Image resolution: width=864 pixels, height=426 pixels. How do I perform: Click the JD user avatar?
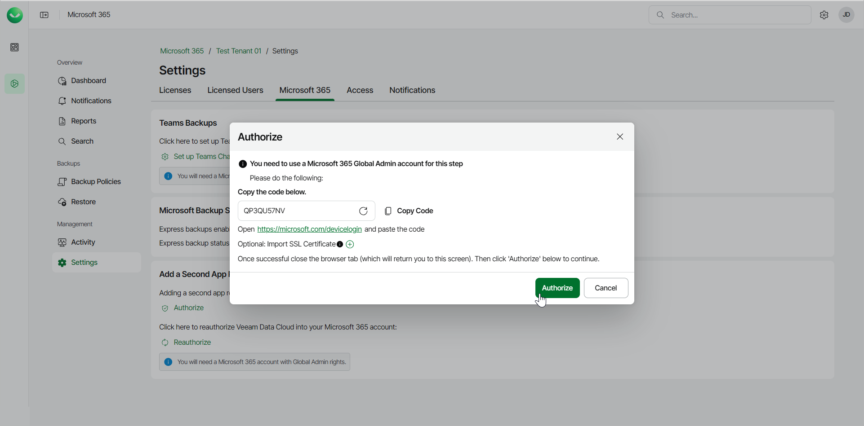(x=846, y=15)
